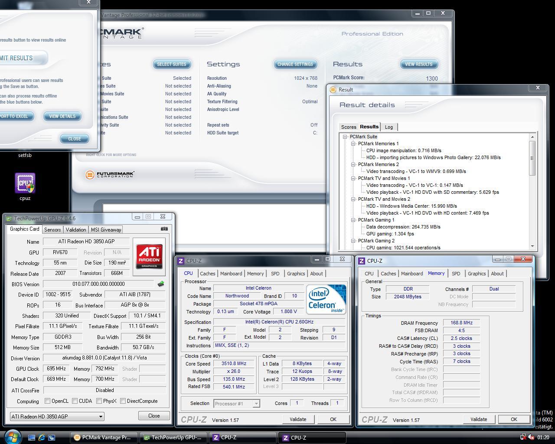Click the Close button in GPU-Z

click(154, 415)
